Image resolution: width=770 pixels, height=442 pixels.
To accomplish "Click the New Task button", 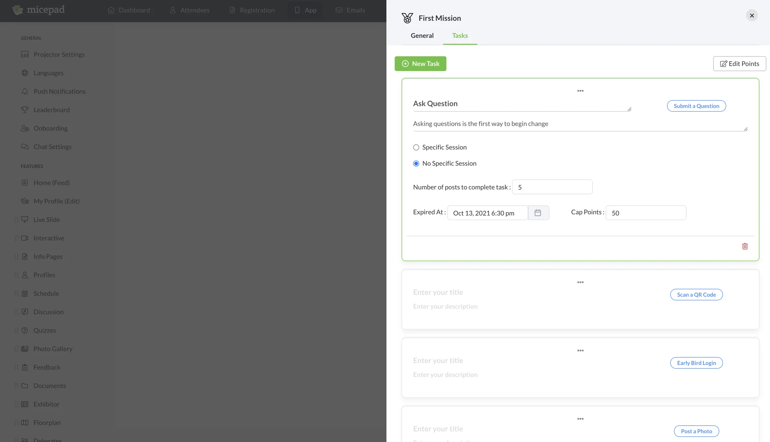I will point(420,64).
